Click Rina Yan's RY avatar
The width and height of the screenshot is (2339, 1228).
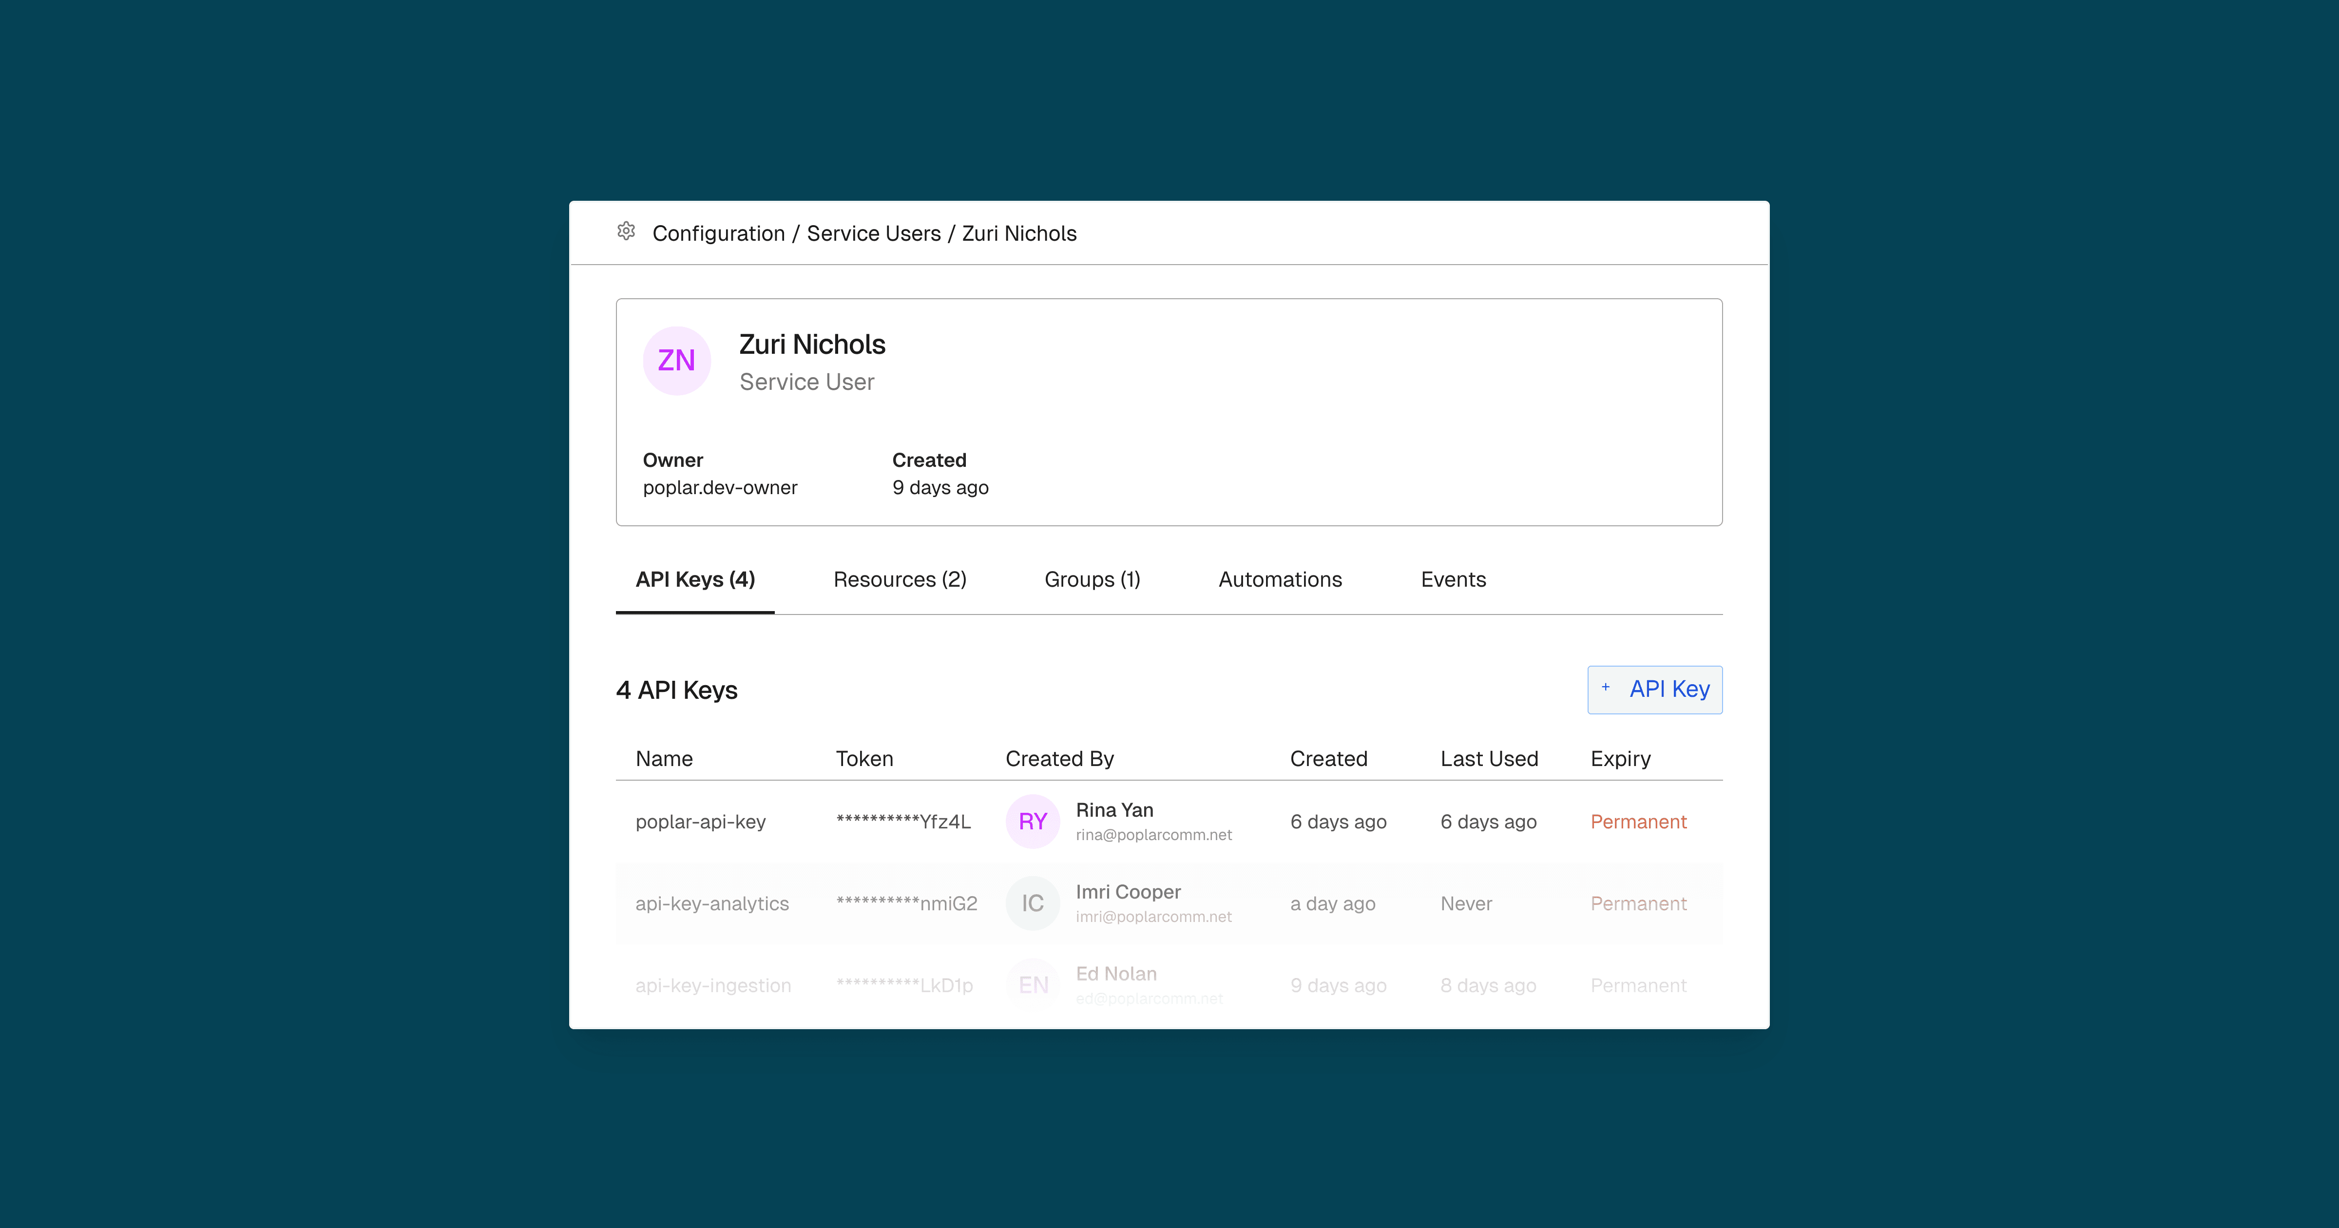[x=1033, y=822]
